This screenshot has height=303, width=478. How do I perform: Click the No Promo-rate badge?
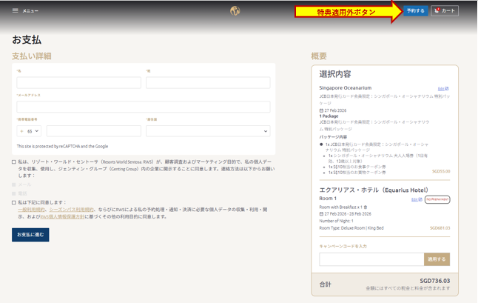437,200
